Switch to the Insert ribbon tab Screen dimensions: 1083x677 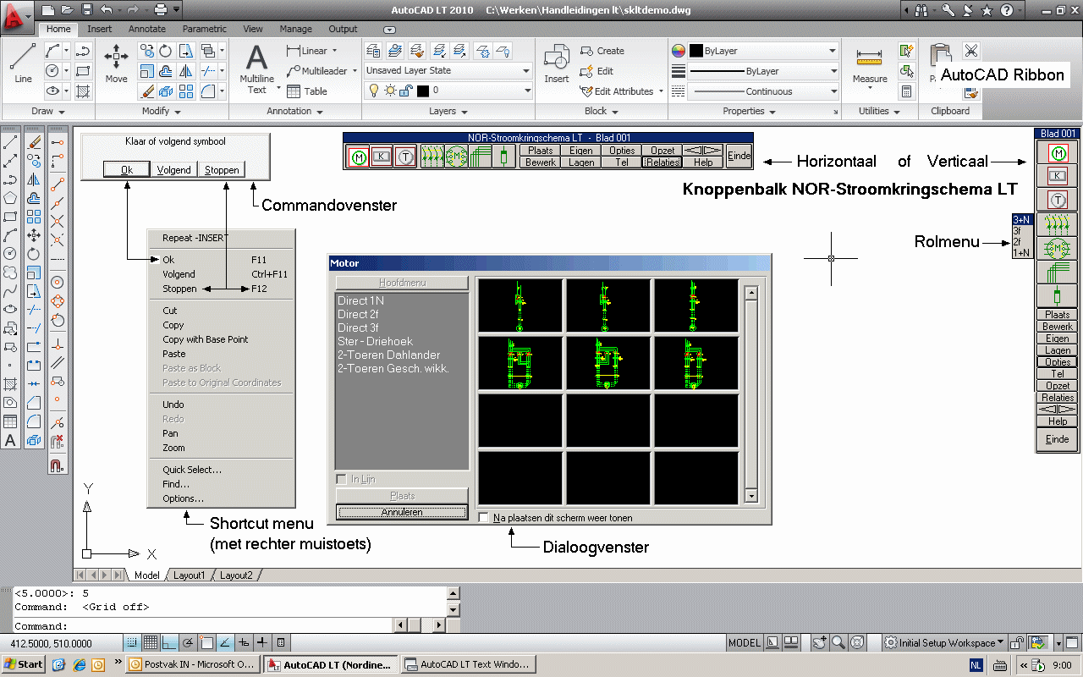point(99,29)
